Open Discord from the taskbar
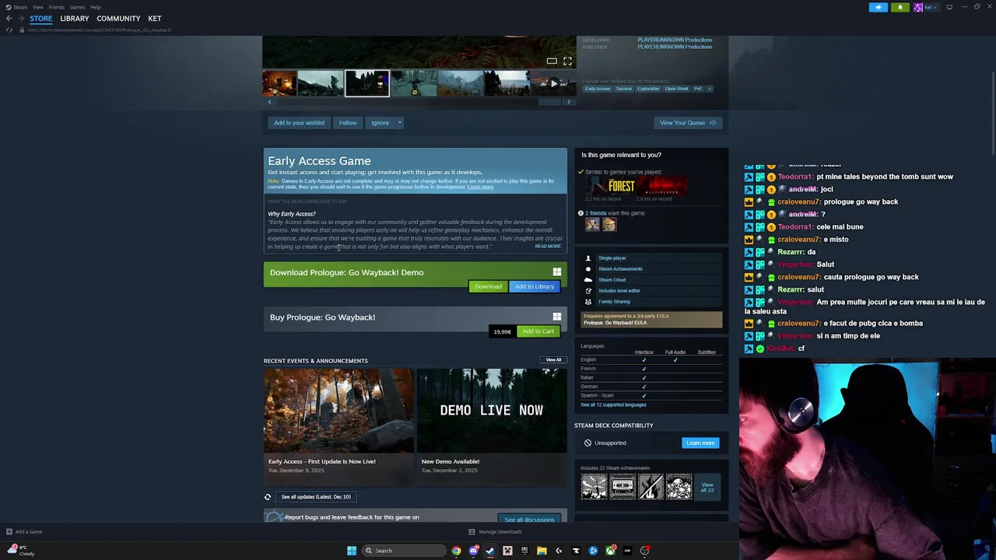This screenshot has height=560, width=996. (473, 551)
